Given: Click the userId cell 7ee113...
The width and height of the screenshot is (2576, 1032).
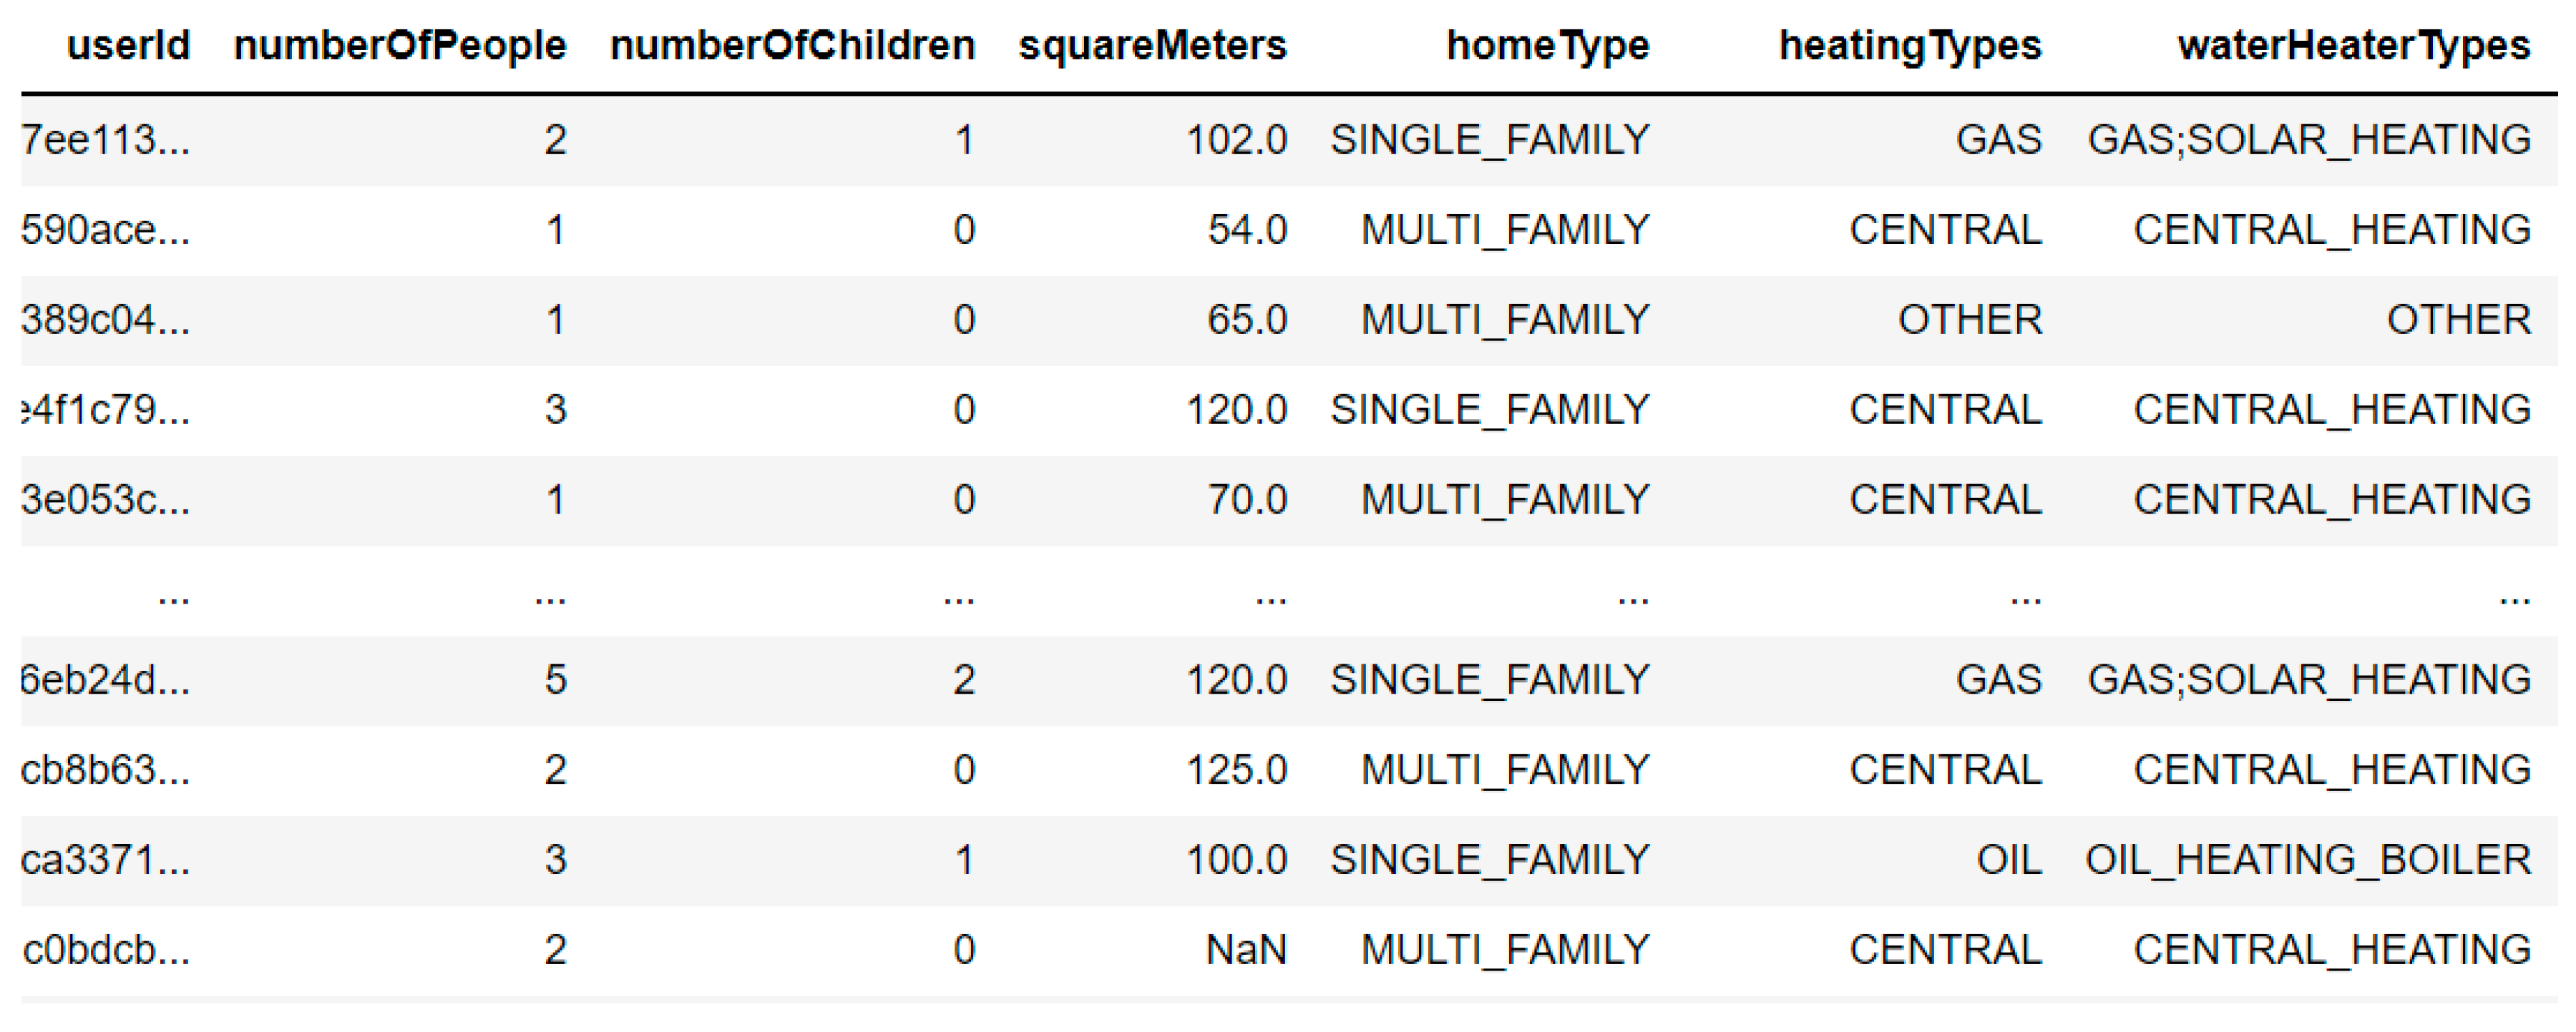Looking at the screenshot, I should [x=106, y=140].
